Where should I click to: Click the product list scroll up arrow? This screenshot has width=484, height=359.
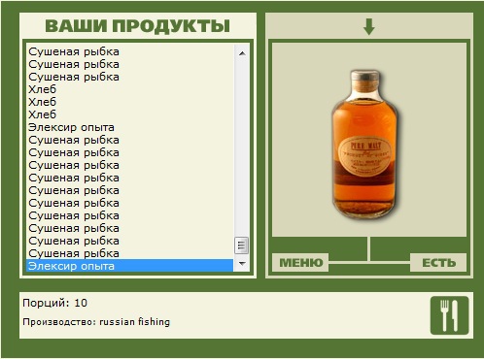click(242, 53)
